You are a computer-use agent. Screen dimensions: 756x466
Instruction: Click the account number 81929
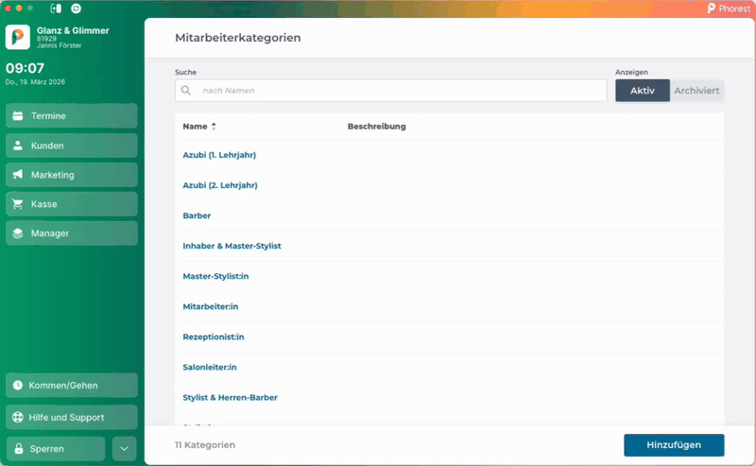46,39
